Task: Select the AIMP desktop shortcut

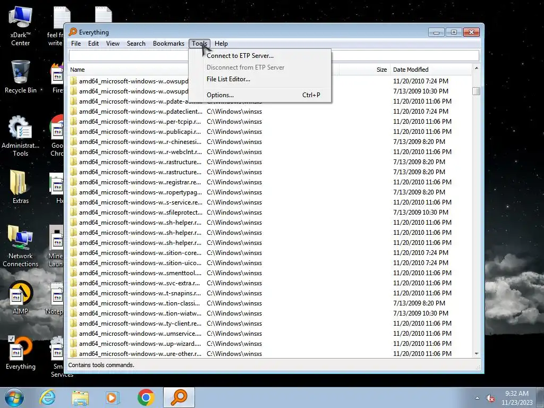Action: click(21, 297)
